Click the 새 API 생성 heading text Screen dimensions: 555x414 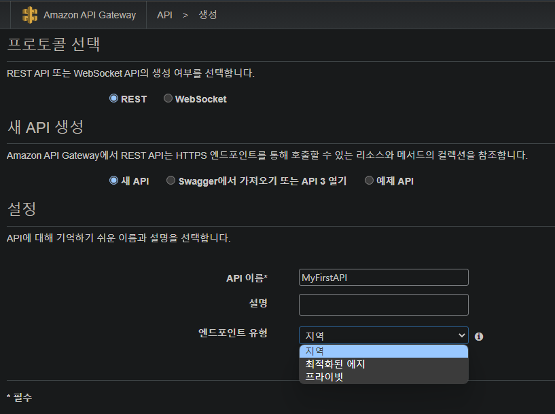click(46, 127)
